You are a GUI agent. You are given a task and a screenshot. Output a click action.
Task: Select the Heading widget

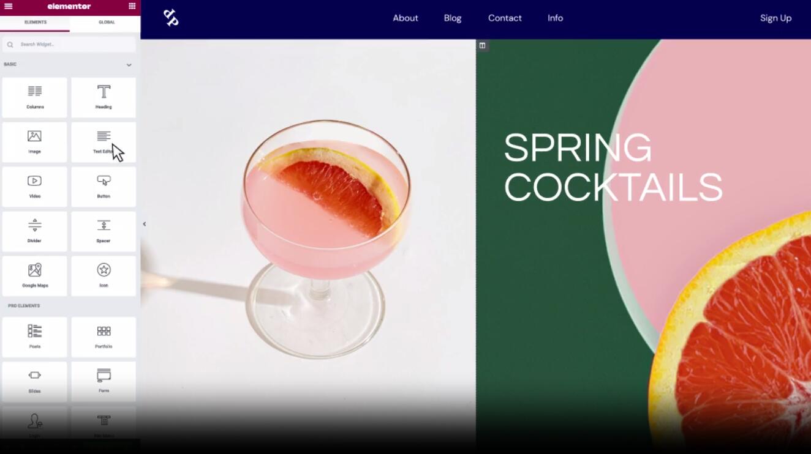pyautogui.click(x=104, y=97)
